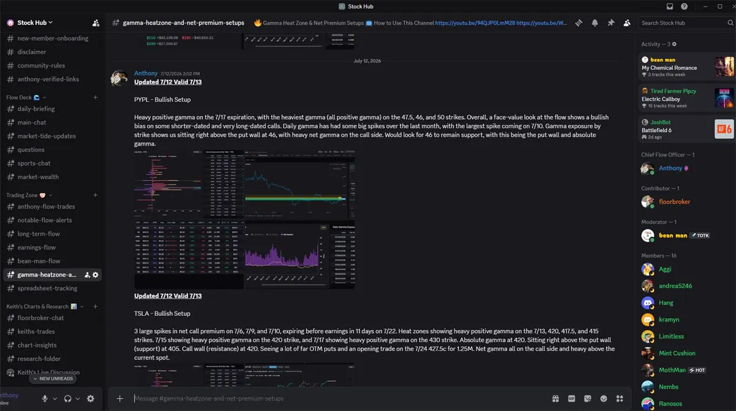736x411 pixels.
Task: Open the Stock Hub server dropdown
Action: point(35,23)
